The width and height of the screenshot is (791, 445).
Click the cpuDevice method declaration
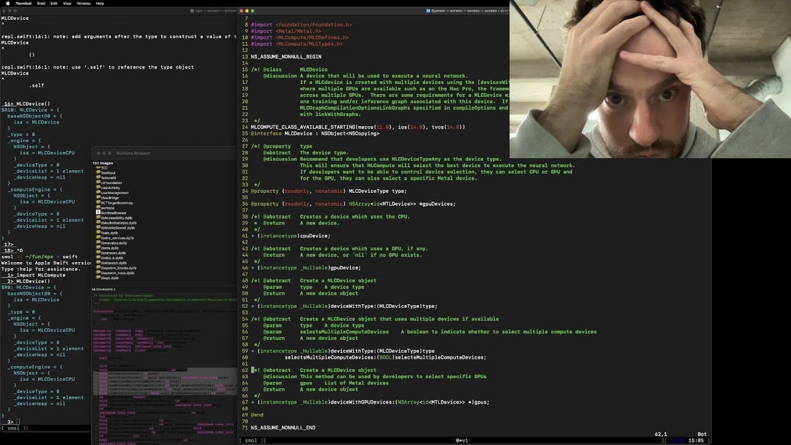(x=291, y=235)
